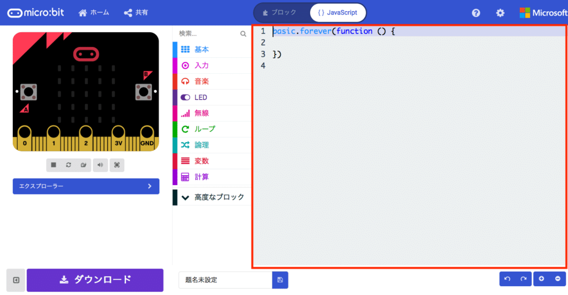Click code line 3 closing brace
This screenshot has width=568, height=295.
[x=277, y=54]
